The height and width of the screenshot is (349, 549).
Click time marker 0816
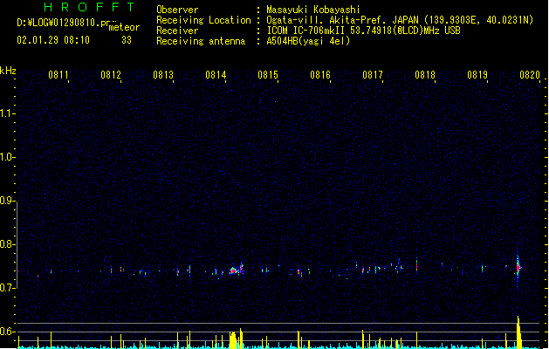[x=320, y=75]
